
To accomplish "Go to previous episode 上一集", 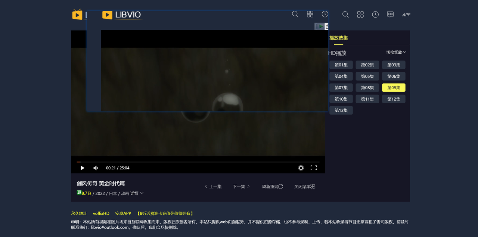I will pyautogui.click(x=213, y=187).
